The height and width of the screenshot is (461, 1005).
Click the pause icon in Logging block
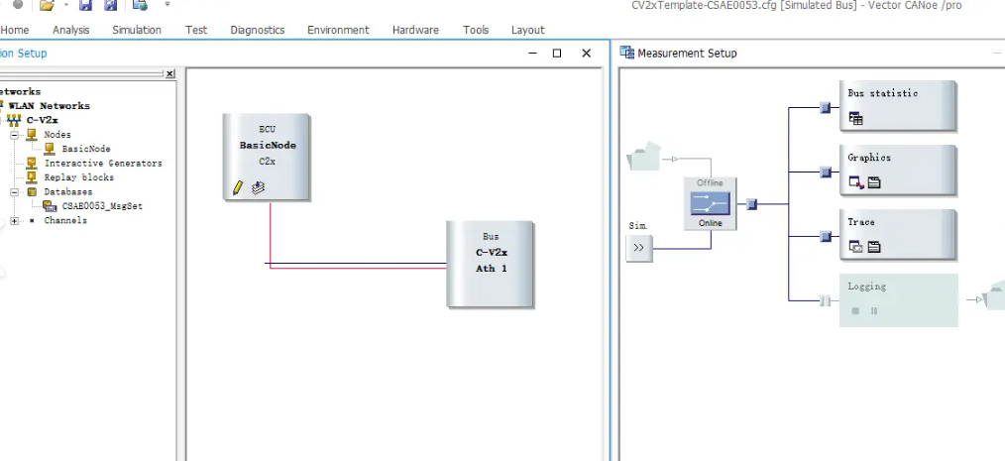pos(873,311)
